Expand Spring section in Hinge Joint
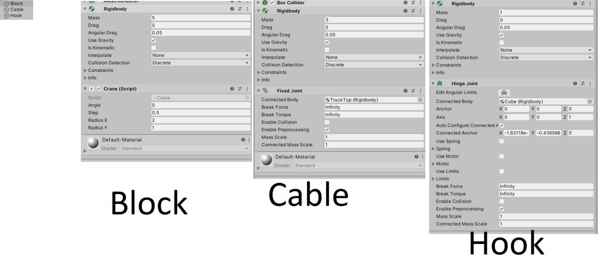603x259 pixels. [x=433, y=149]
